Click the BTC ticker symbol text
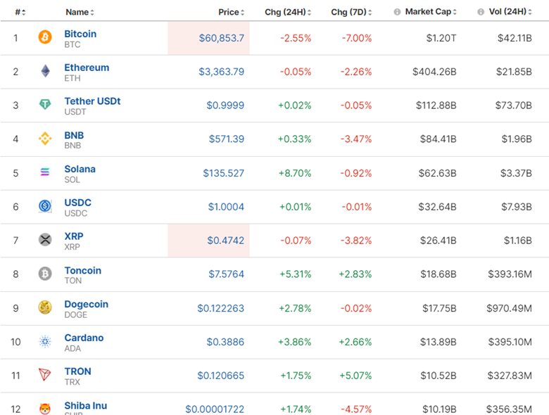The width and height of the screenshot is (549, 415). [72, 45]
